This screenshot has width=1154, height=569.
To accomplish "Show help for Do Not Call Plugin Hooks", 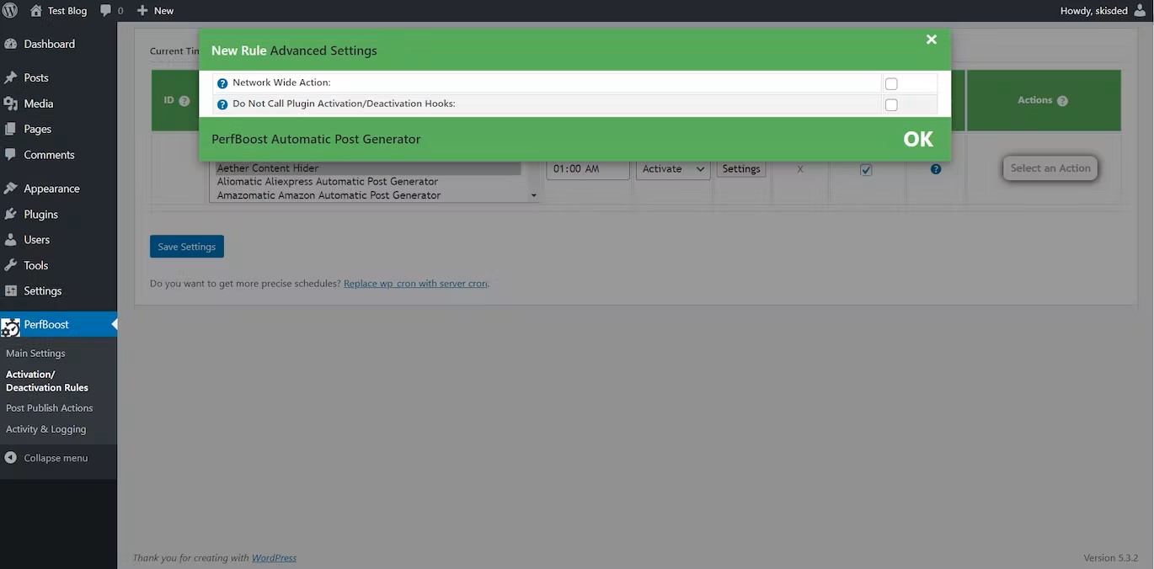I will click(x=222, y=104).
